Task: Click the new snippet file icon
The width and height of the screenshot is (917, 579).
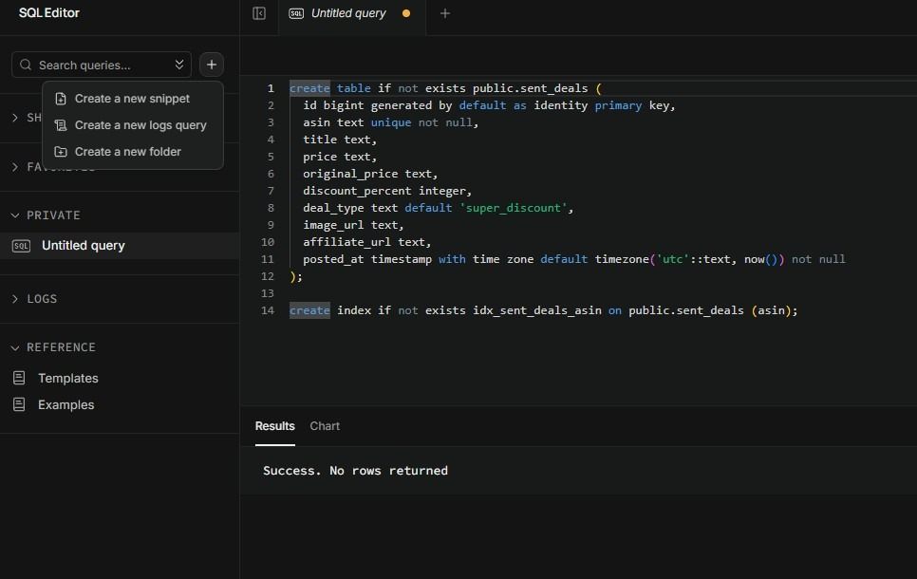Action: [x=60, y=99]
